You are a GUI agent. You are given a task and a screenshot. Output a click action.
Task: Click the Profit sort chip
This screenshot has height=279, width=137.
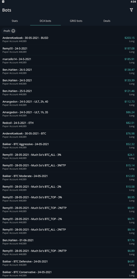click(9, 31)
